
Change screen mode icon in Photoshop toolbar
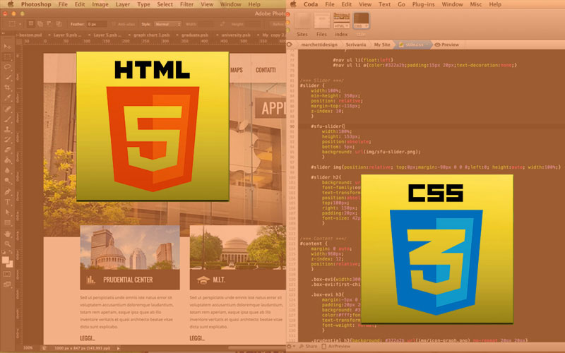pyautogui.click(x=7, y=285)
